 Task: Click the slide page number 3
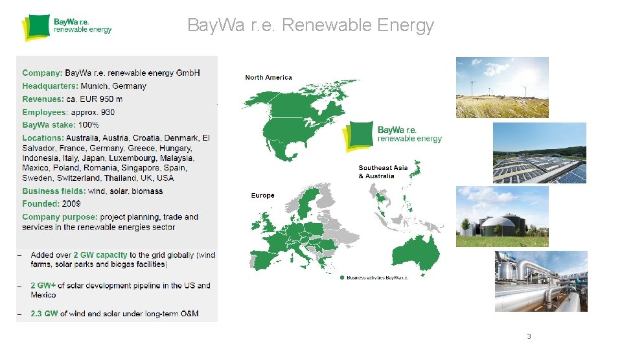529,336
